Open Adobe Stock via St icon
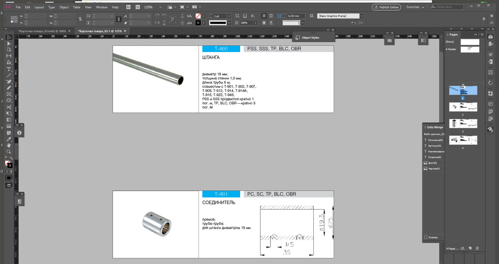Image resolution: width=499 pixels, height=264 pixels. click(x=137, y=7)
